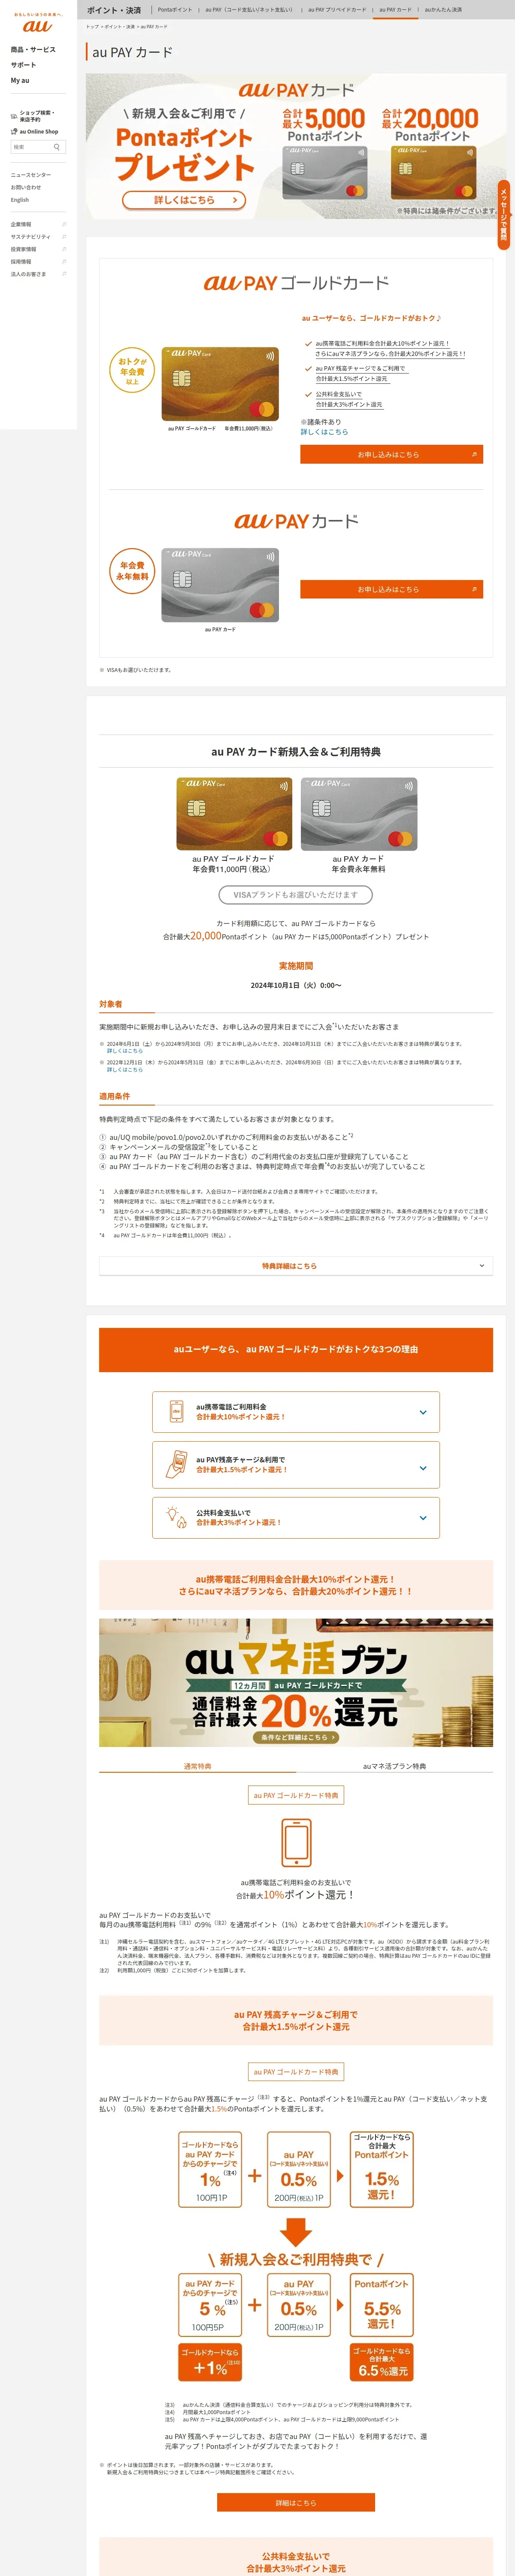Screen dimensions: 515x2576
Task: Open au PAY プリペイドカード nav item
Action: point(336,10)
